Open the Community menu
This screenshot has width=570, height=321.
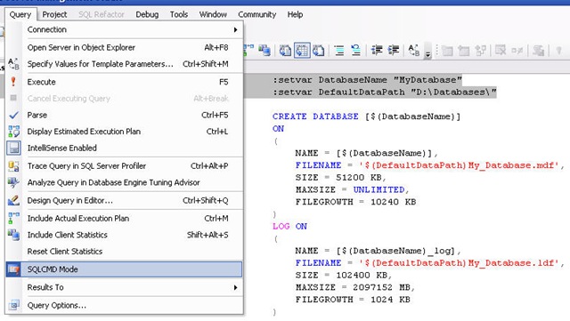[x=257, y=14]
